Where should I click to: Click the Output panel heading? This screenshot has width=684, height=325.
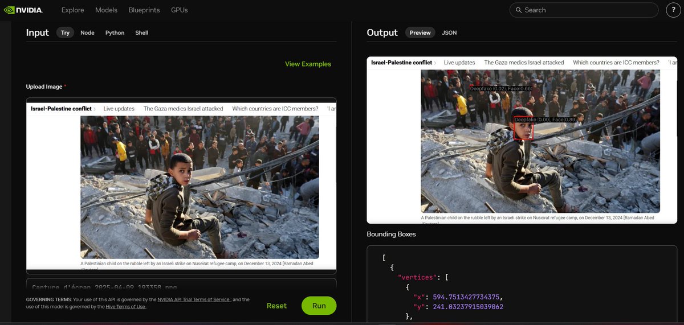(x=382, y=32)
